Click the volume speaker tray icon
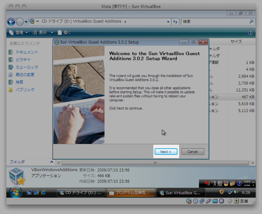 click(x=236, y=192)
